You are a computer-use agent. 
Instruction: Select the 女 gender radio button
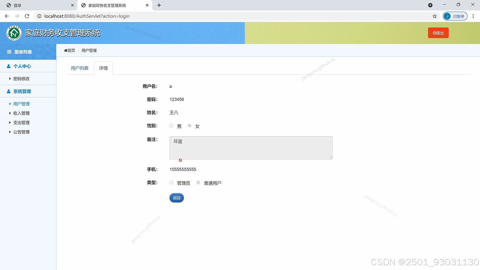pos(189,126)
